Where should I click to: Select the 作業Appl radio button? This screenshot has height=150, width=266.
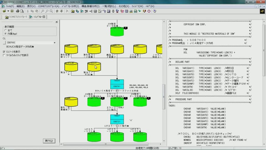[6, 34]
